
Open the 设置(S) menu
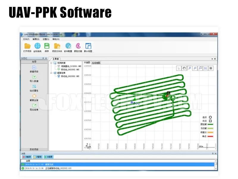coord(46,39)
